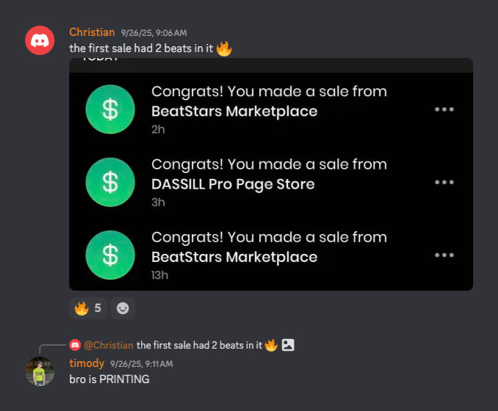Image resolution: width=498 pixels, height=411 pixels.
Task: Open the add reaction smiley button
Action: [x=123, y=308]
